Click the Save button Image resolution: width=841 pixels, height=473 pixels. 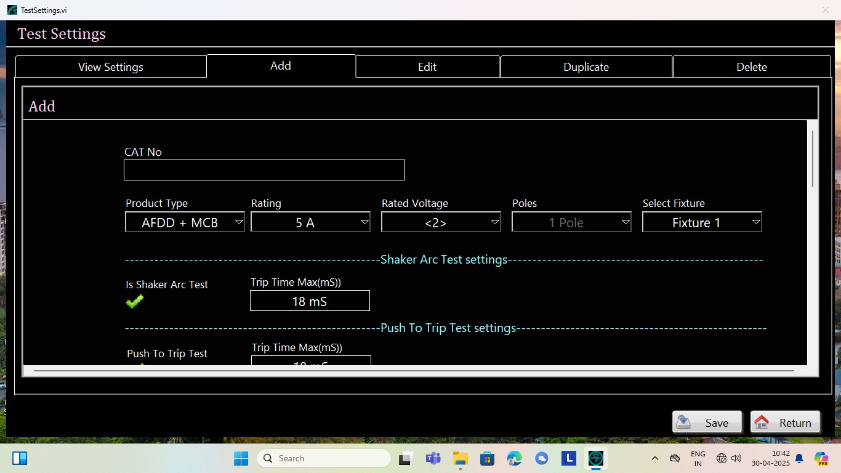coord(707,422)
